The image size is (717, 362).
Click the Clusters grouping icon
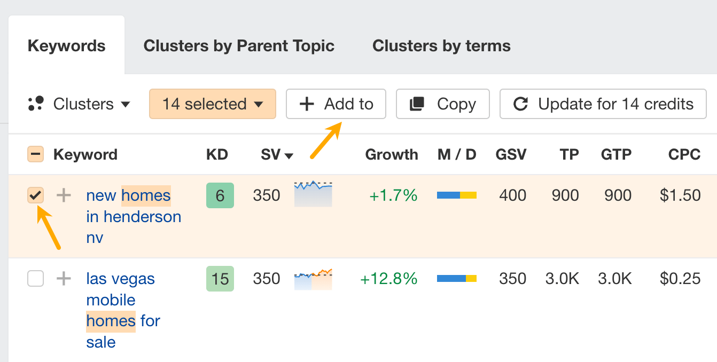[35, 104]
